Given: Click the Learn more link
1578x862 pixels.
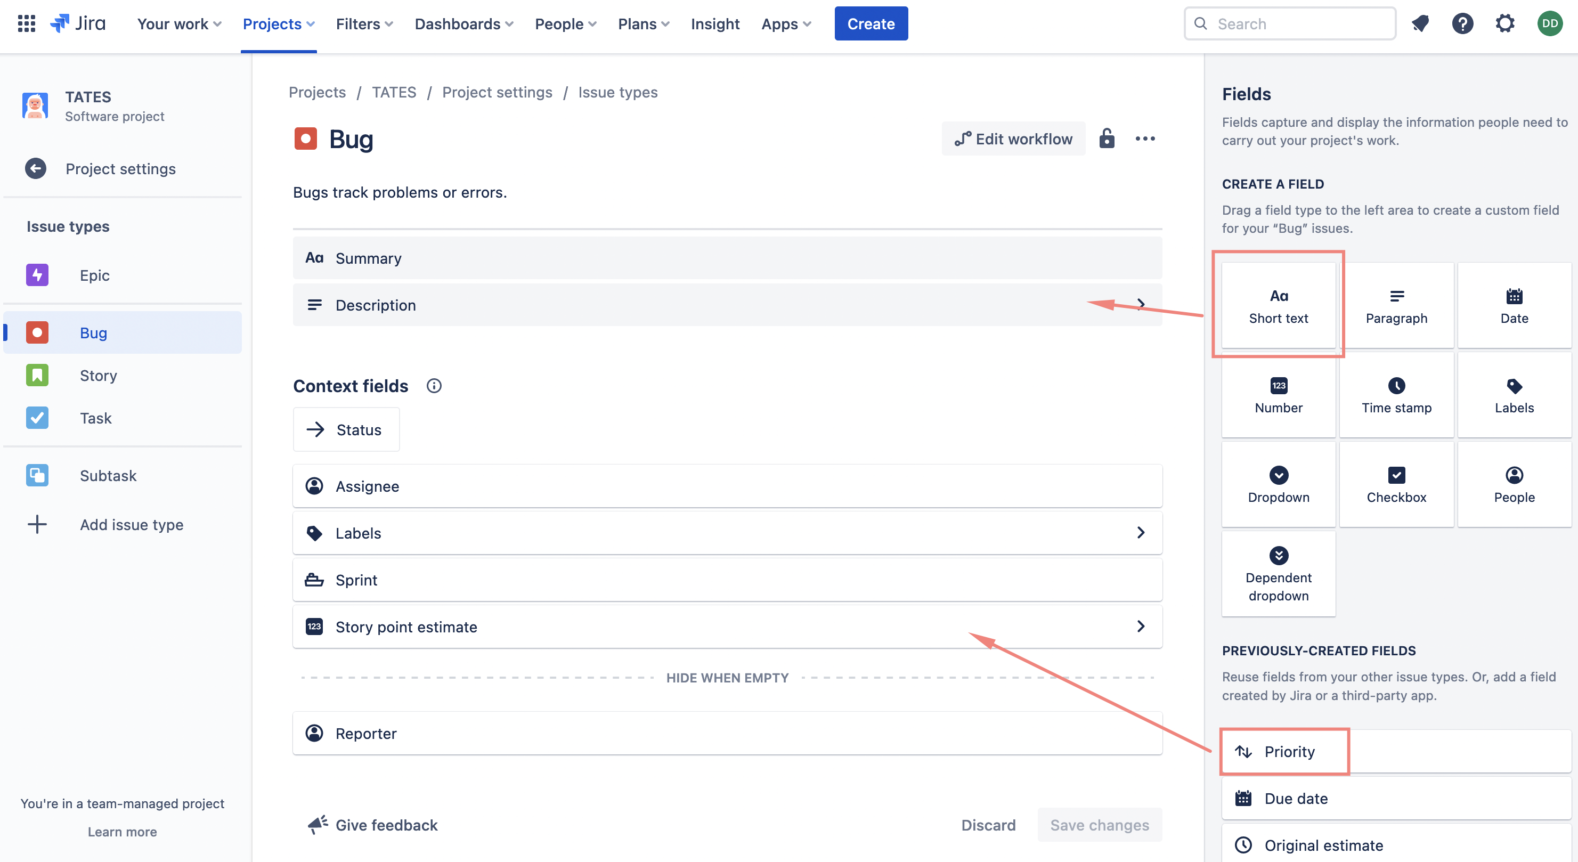Looking at the screenshot, I should pos(122,832).
